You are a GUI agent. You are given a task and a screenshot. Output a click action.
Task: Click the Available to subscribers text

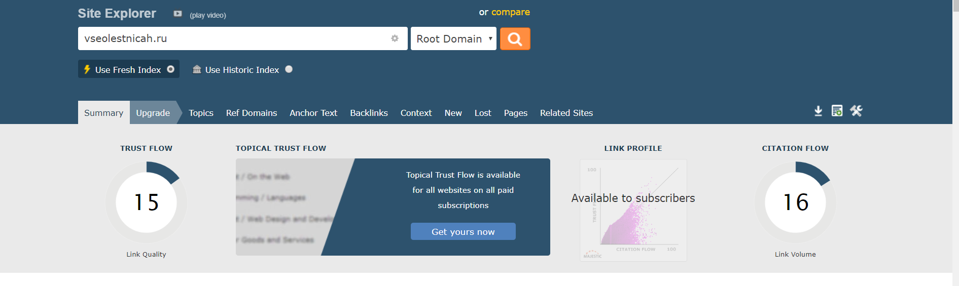click(633, 198)
